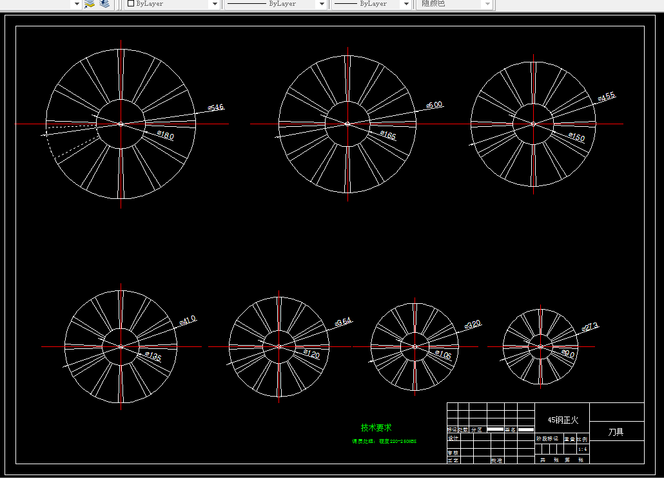Select the ⌀273 diameter dimension text
This screenshot has height=479, width=664.
coord(590,326)
